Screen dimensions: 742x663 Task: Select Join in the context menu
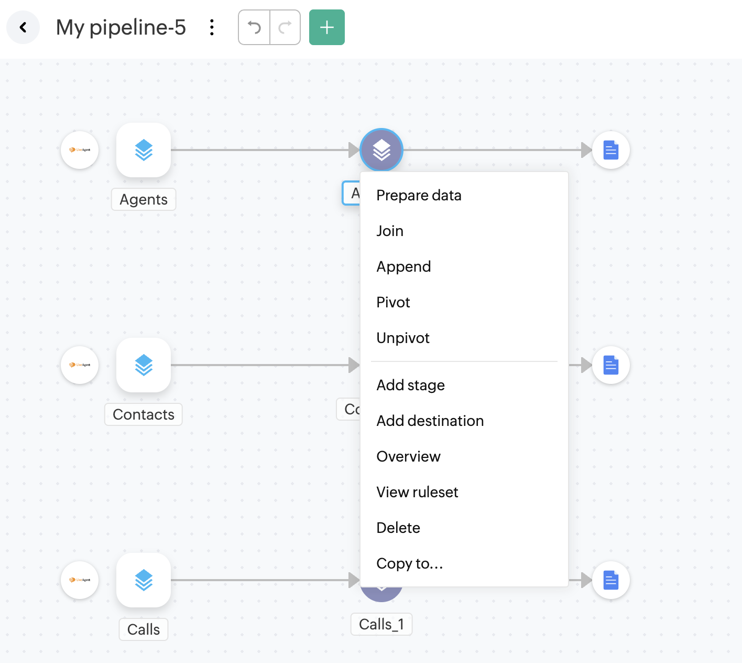[x=390, y=231]
